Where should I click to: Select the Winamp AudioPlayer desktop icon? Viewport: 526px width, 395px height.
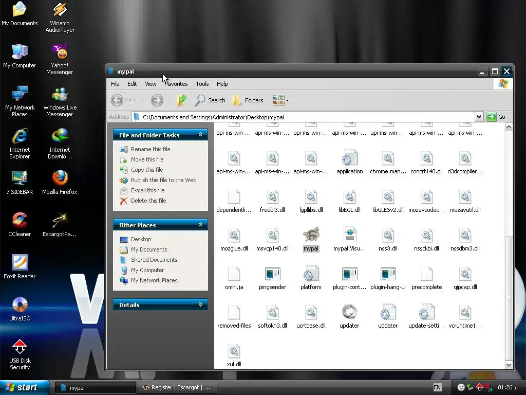[x=60, y=17]
